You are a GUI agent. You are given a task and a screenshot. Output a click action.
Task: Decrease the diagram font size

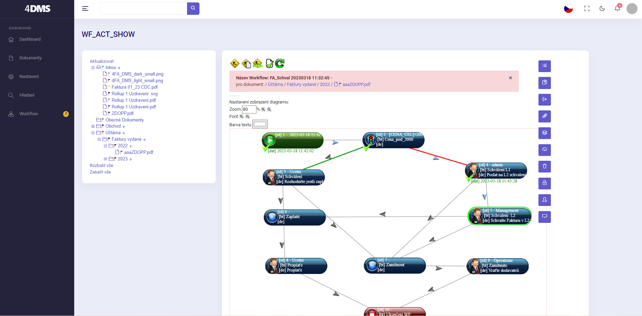click(247, 117)
